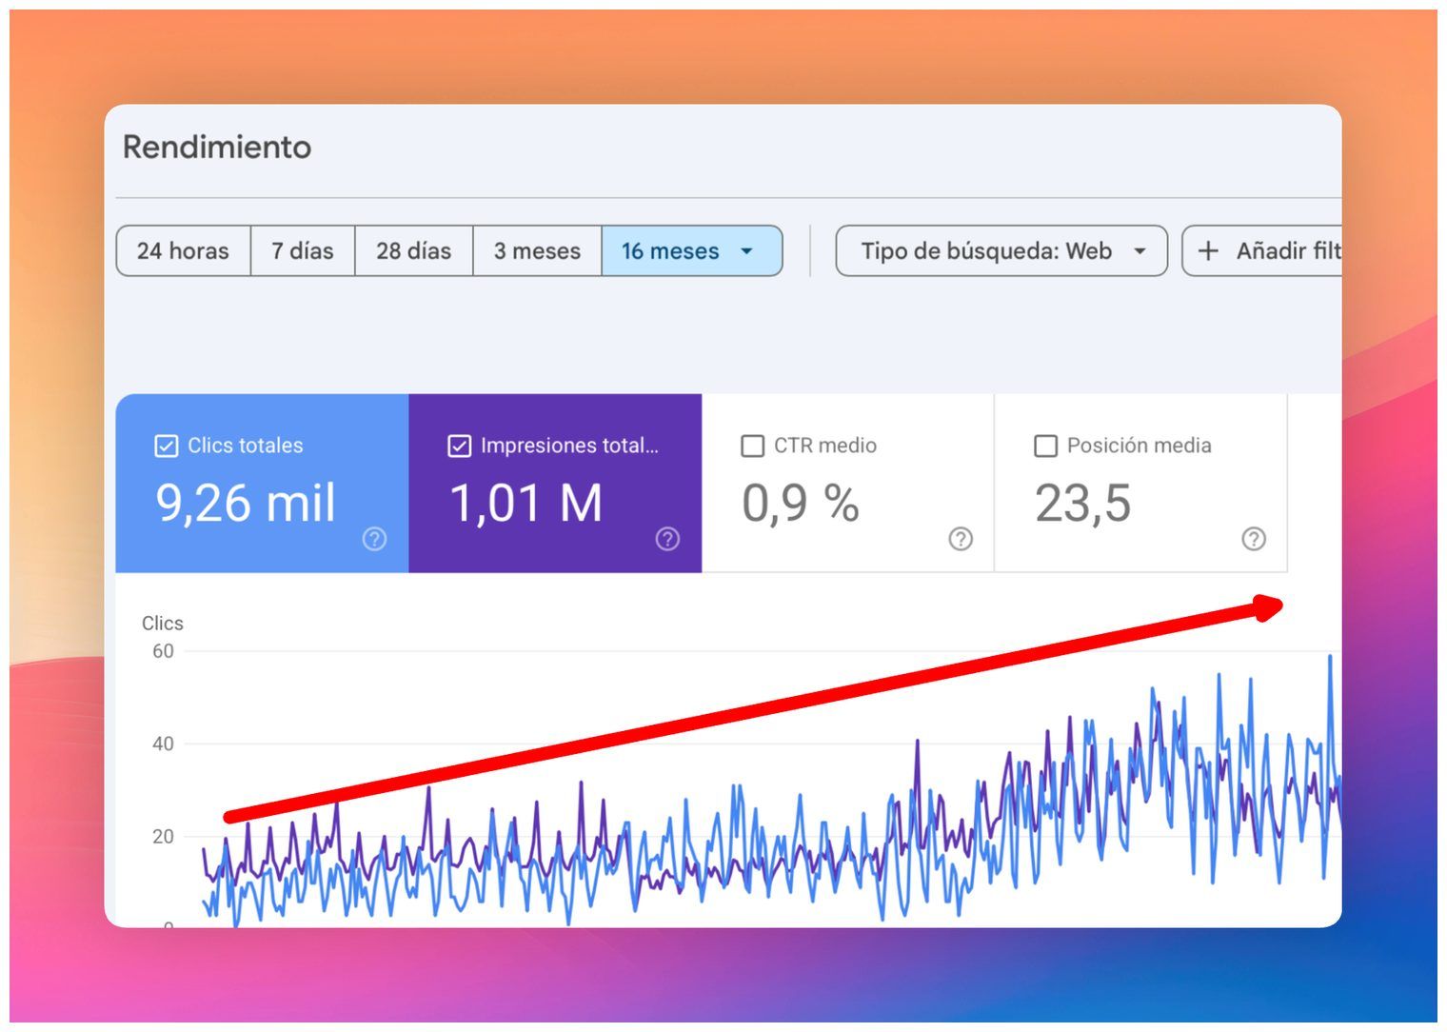Uncheck the Impresiones totales checkbox
The height and width of the screenshot is (1032, 1447).
(459, 446)
